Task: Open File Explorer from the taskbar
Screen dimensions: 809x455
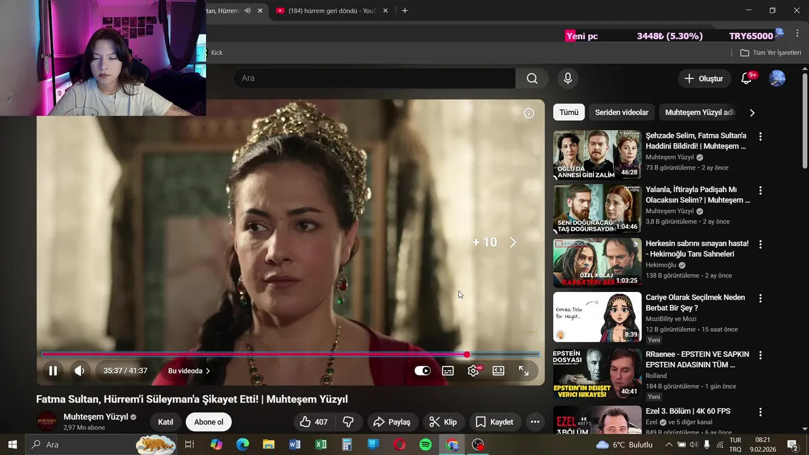Action: pyautogui.click(x=269, y=444)
